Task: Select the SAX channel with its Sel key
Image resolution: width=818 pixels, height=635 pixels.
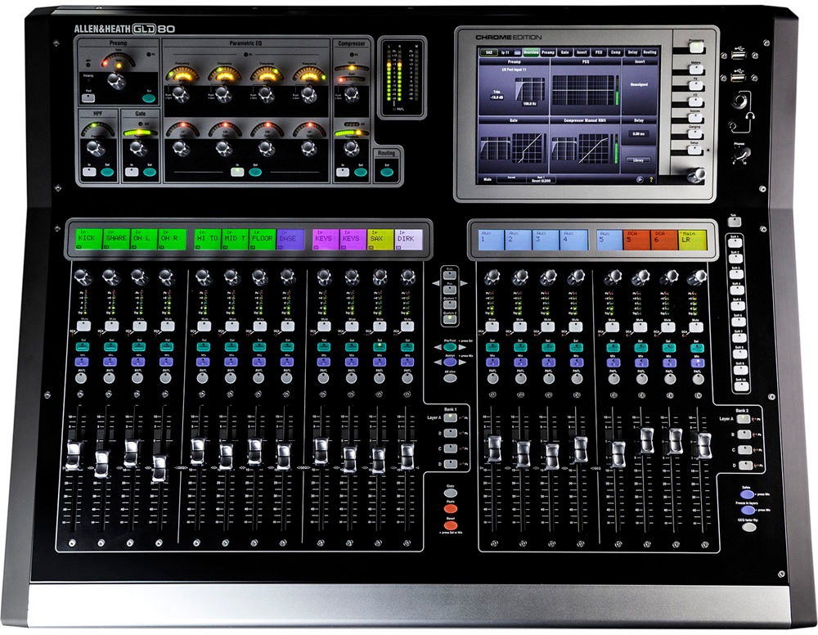Action: 380,346
